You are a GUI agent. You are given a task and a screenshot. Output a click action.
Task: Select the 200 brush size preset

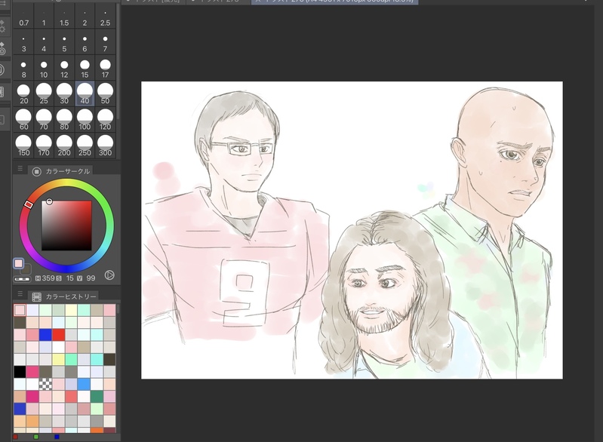[x=64, y=146]
